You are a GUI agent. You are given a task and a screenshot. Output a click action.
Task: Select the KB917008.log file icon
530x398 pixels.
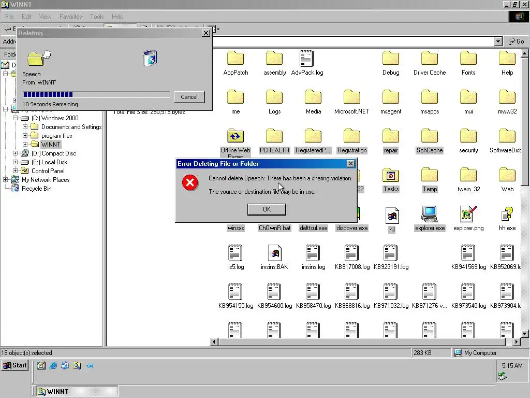351,253
